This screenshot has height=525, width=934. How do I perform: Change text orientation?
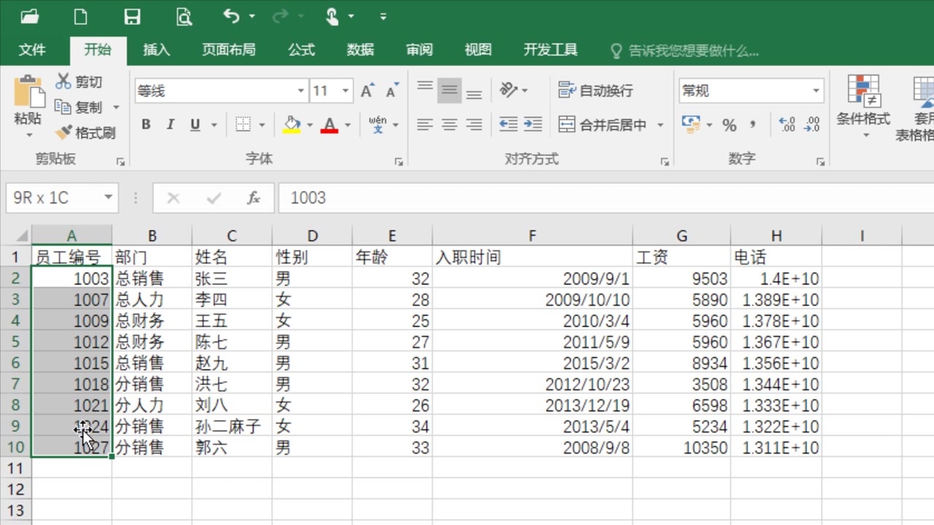click(509, 90)
